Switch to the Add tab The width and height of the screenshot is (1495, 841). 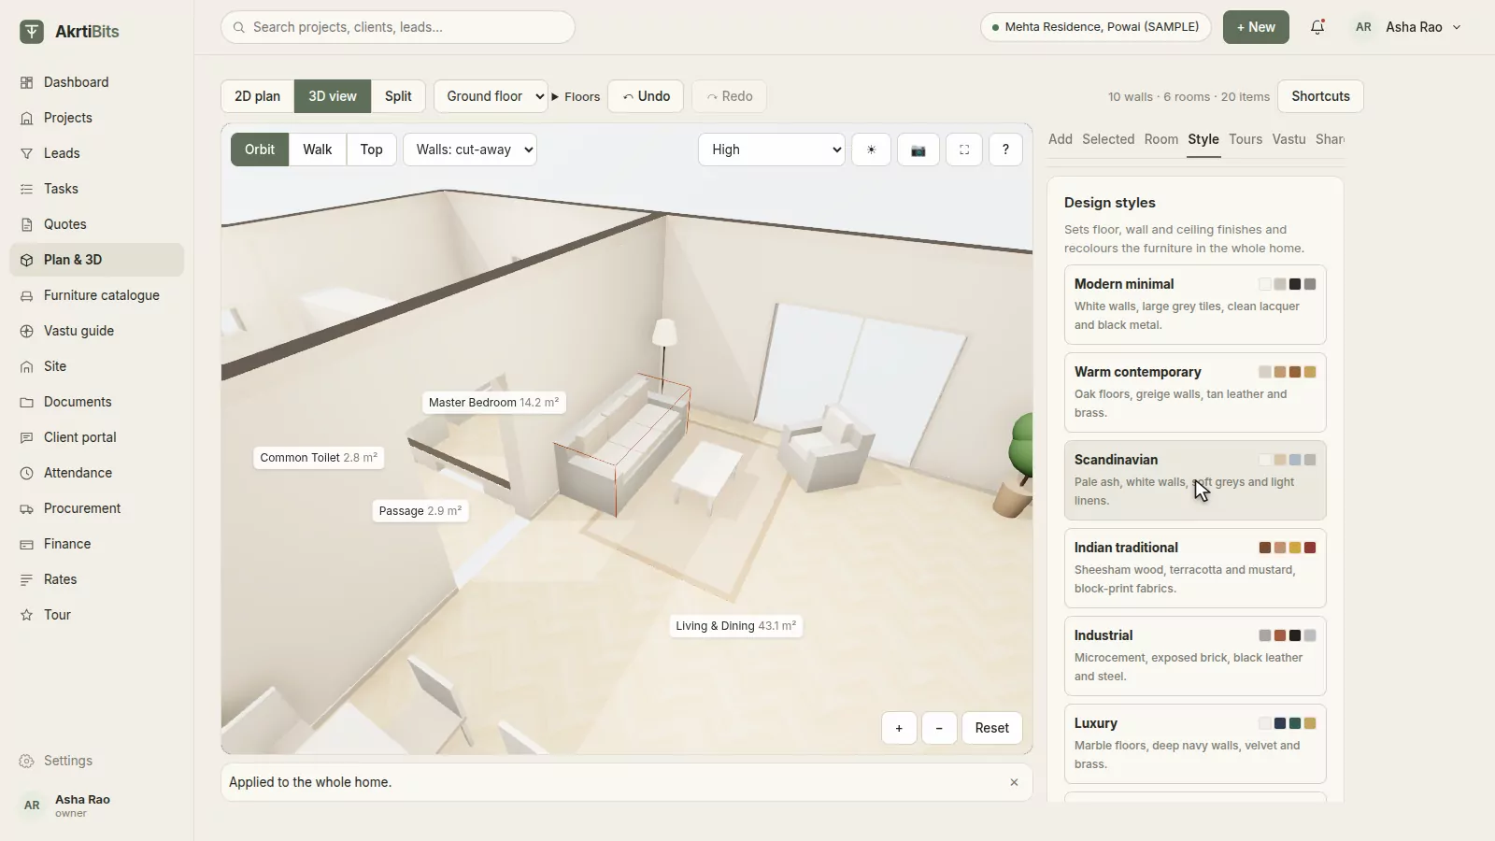(1061, 139)
